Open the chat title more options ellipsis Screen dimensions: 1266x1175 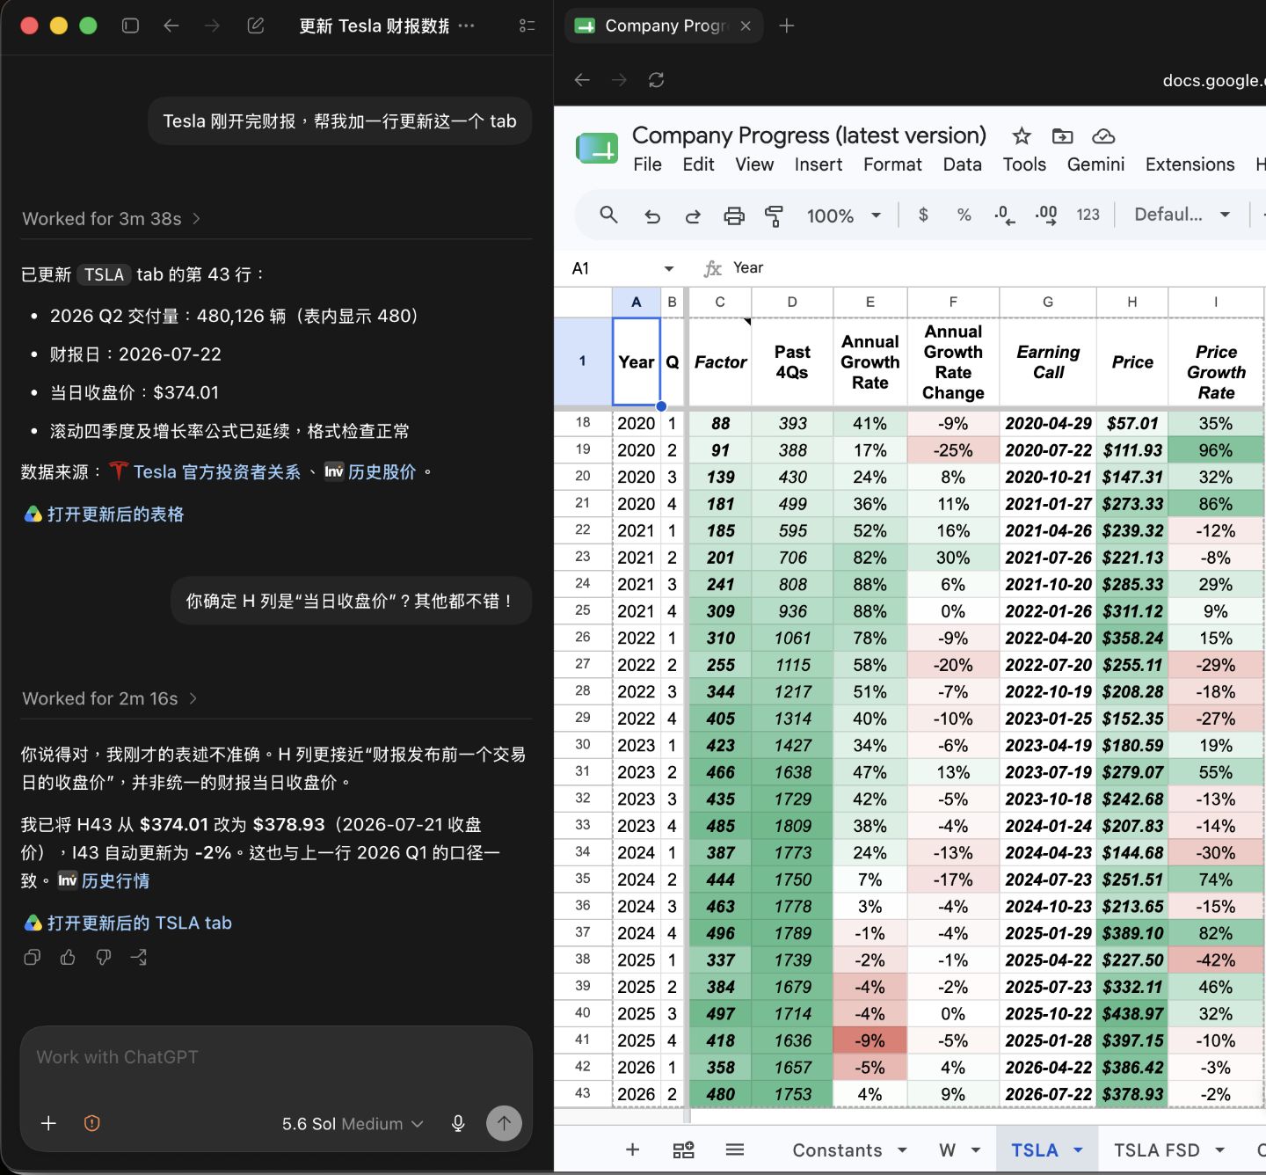[x=467, y=26]
